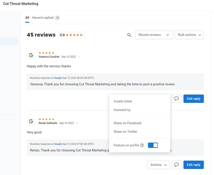214x175 pixels.
Task: Click the 5.0 overall rating badge
Action: tap(71, 35)
